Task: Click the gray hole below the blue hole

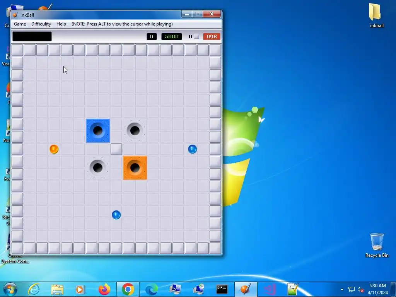Action: (98, 168)
